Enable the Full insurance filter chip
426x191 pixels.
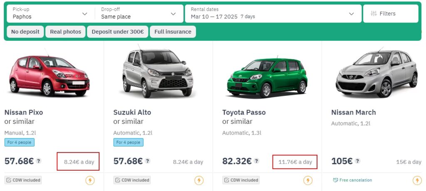click(x=173, y=32)
